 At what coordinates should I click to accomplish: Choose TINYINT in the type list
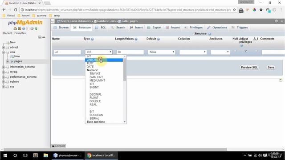pyautogui.click(x=104, y=74)
